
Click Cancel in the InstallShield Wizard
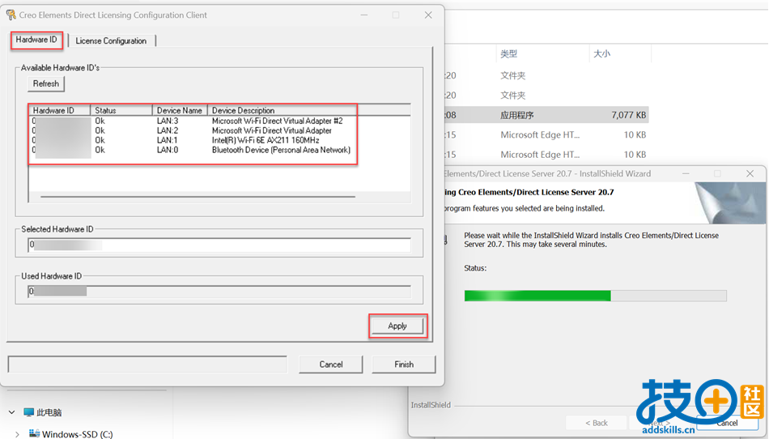click(x=727, y=423)
